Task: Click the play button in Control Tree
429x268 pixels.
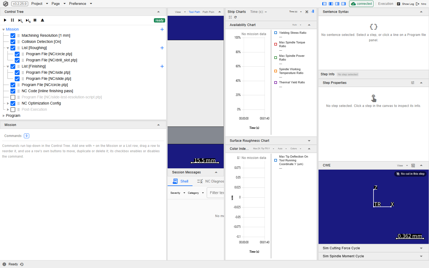Action: pyautogui.click(x=5, y=20)
